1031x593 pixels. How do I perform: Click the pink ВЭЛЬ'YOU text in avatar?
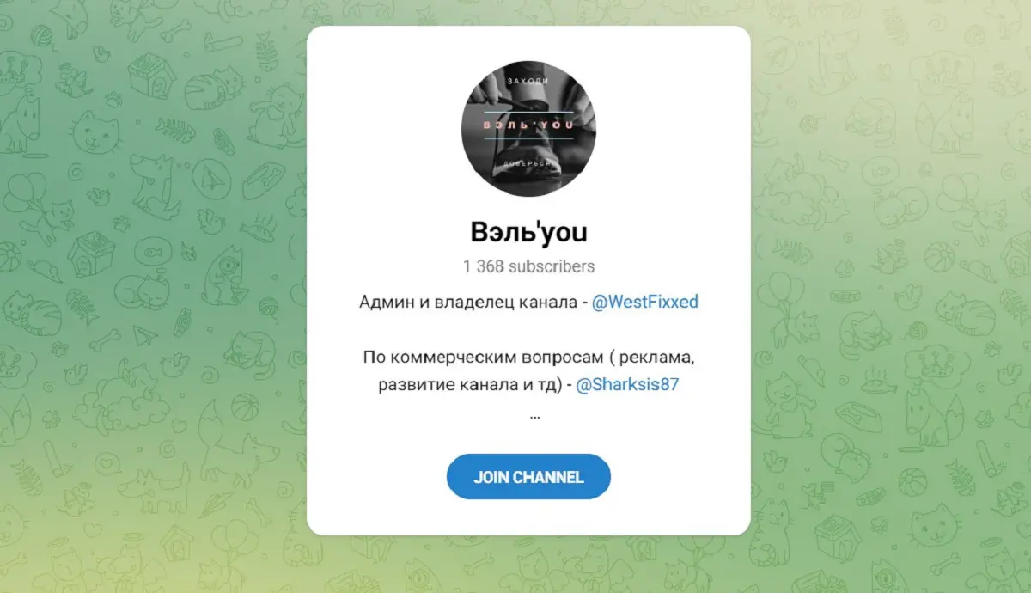point(528,125)
